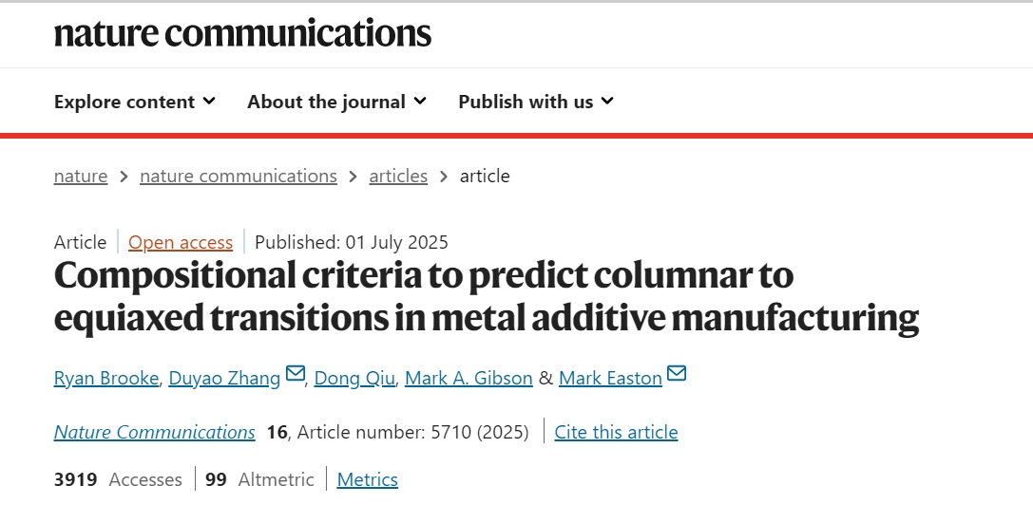This screenshot has width=1033, height=523.
Task: Expand the Explore content menu
Action: (134, 102)
